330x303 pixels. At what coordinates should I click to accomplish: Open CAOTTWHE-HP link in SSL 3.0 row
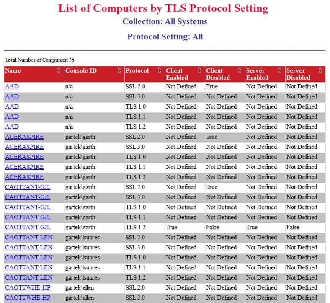[28, 298]
